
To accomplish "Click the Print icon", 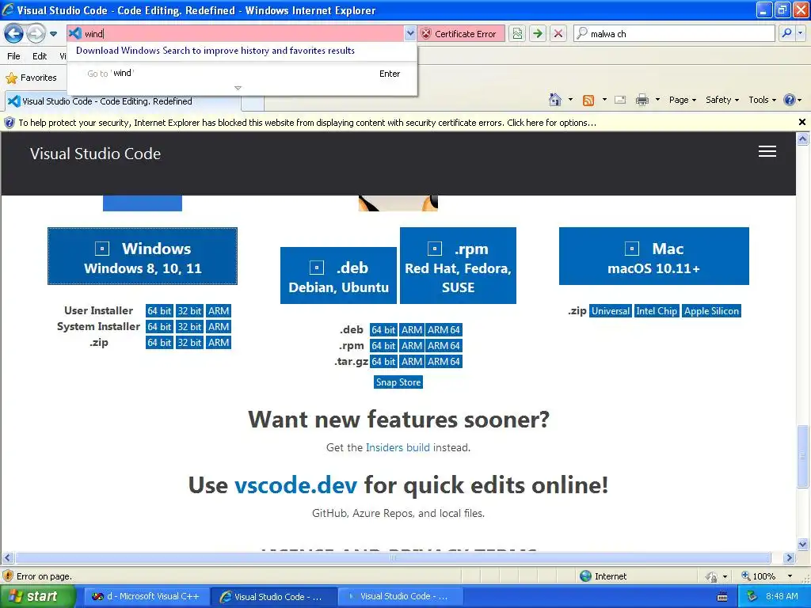I will 642,100.
